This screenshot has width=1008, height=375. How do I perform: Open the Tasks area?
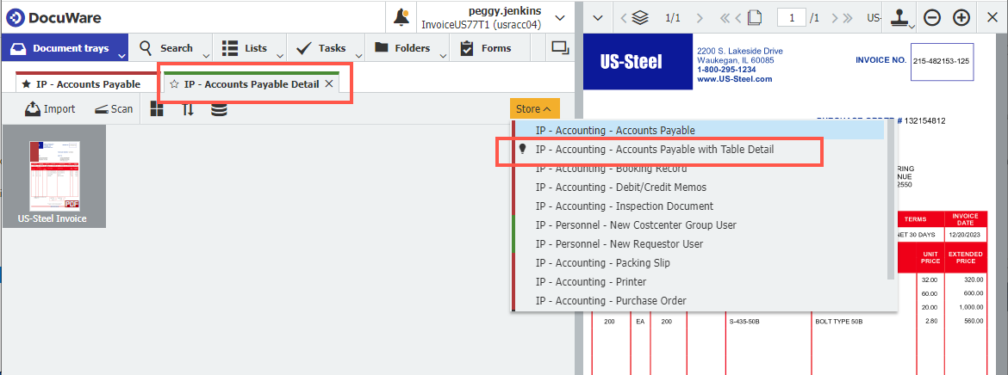pos(322,48)
